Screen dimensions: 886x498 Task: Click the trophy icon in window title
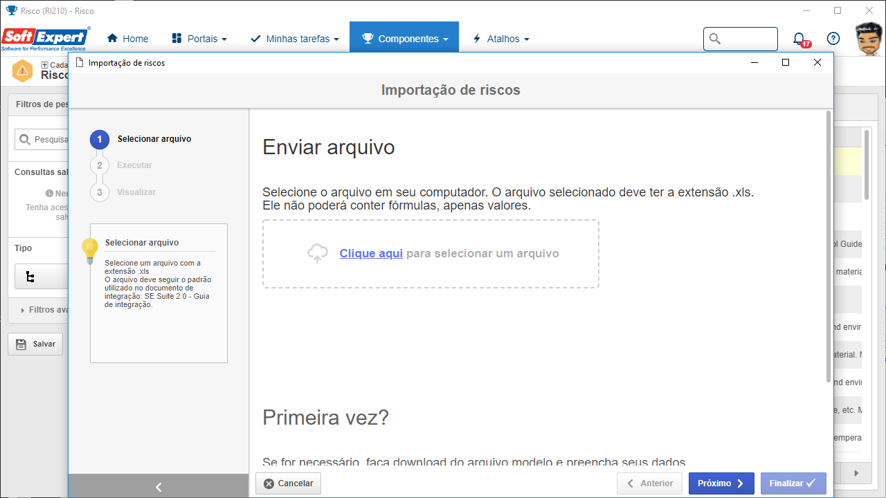[10, 10]
